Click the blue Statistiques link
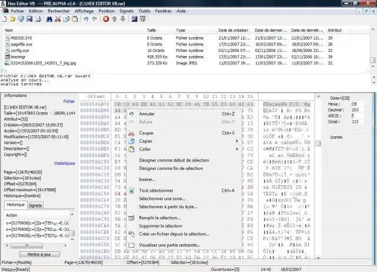 click(x=64, y=163)
